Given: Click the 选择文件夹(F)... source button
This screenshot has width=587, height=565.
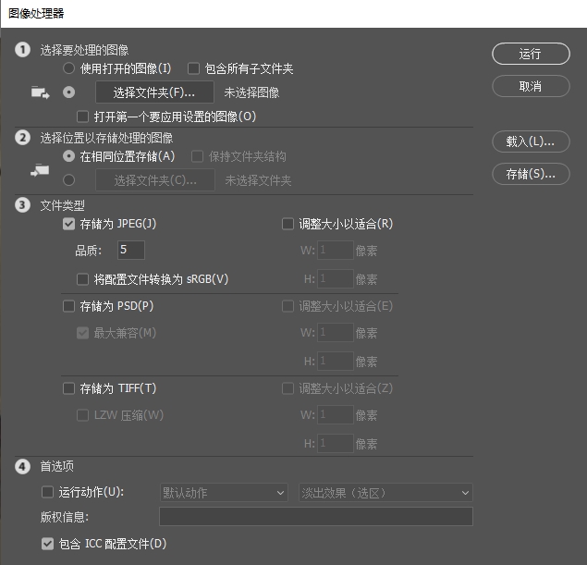Looking at the screenshot, I should [x=154, y=92].
